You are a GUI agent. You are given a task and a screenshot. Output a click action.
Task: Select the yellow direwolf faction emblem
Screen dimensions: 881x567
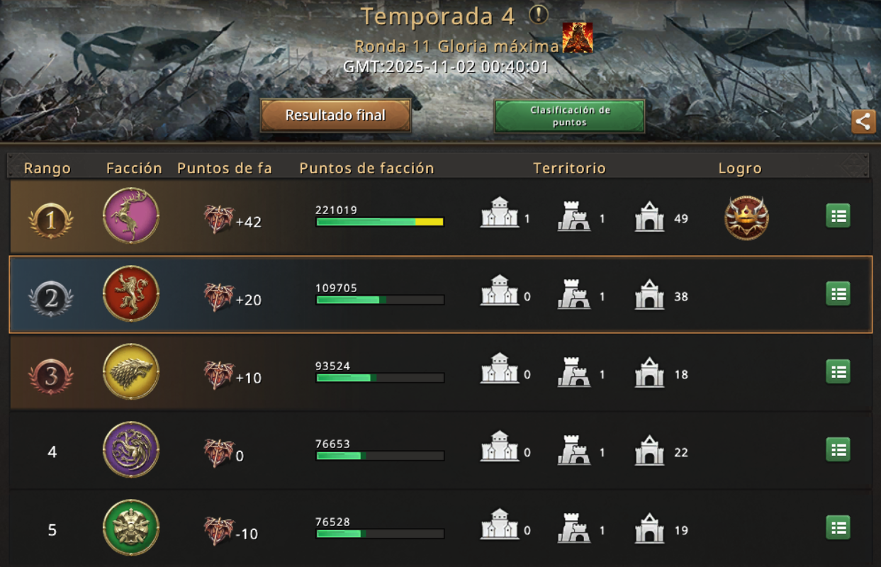tap(131, 371)
